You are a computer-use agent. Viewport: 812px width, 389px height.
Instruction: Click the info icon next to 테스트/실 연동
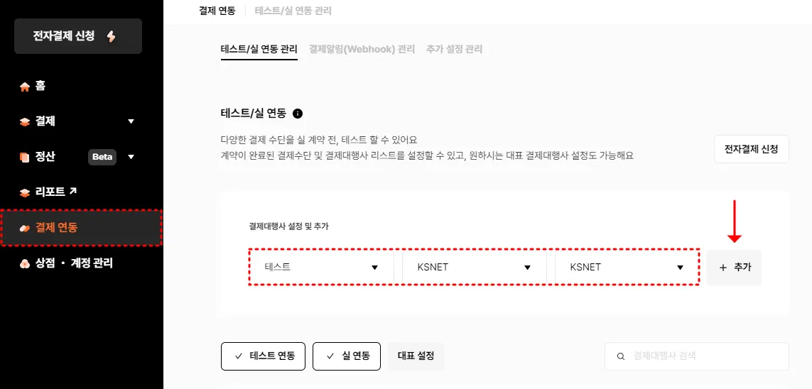(298, 114)
